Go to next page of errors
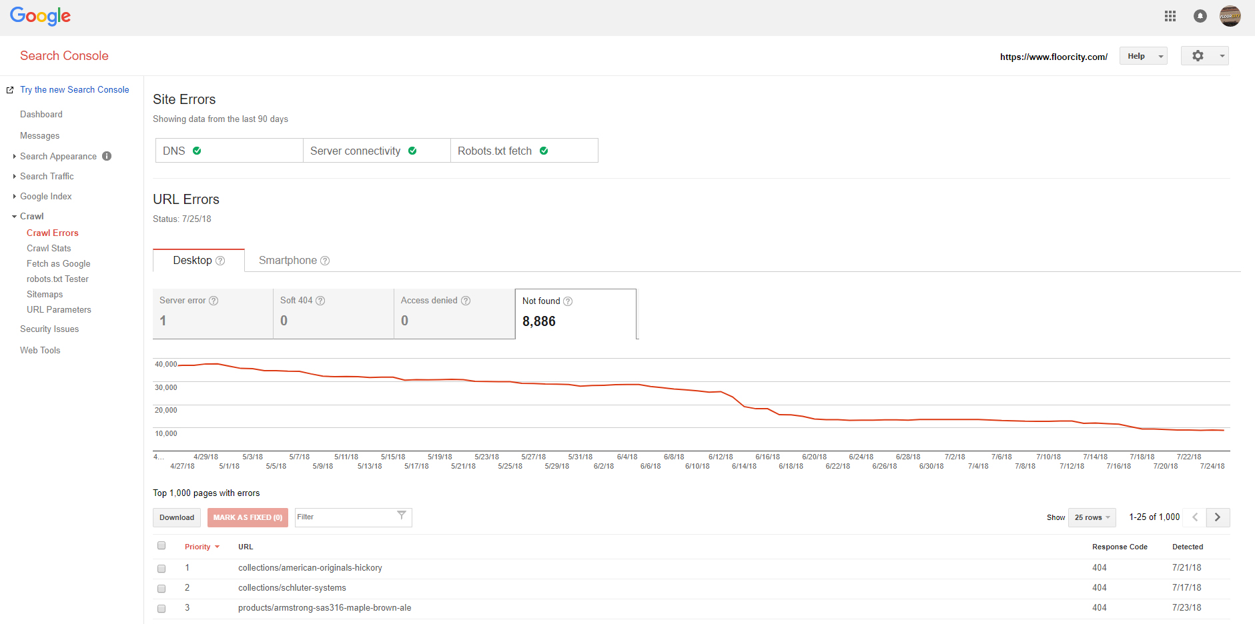This screenshot has height=624, width=1255. click(1218, 517)
